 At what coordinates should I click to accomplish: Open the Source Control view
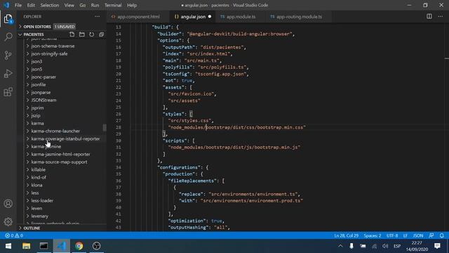(8, 55)
